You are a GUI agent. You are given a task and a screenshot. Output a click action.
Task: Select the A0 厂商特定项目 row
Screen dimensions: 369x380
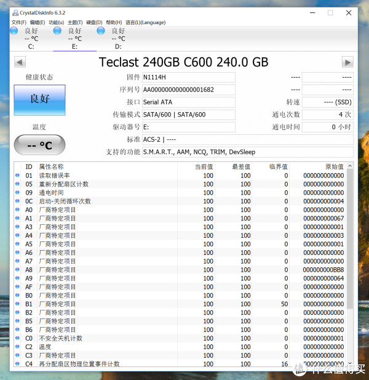(x=180, y=210)
